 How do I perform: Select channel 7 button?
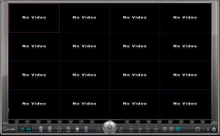tap(81, 122)
